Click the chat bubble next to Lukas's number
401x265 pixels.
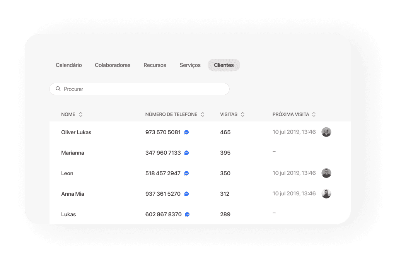click(x=186, y=214)
